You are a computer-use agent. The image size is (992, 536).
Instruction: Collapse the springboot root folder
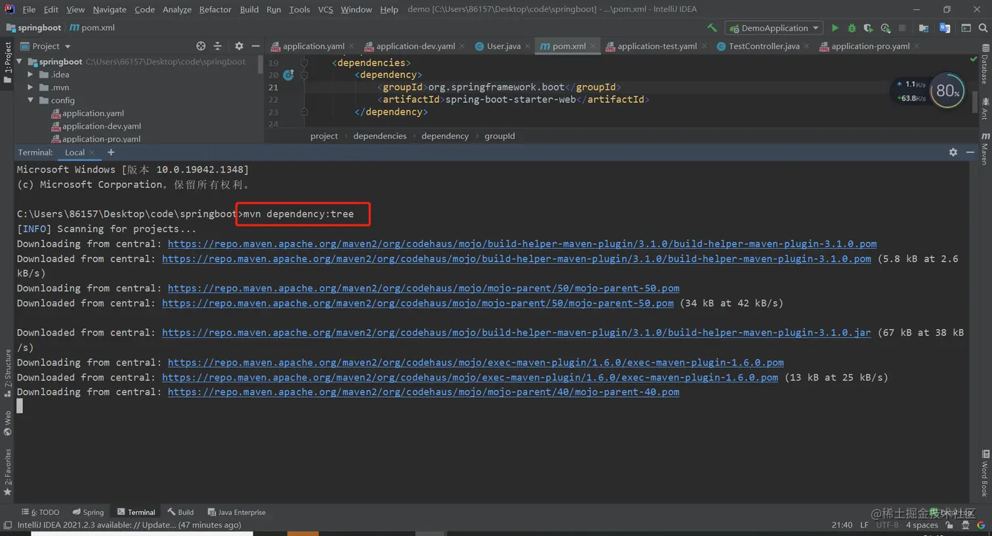19,62
